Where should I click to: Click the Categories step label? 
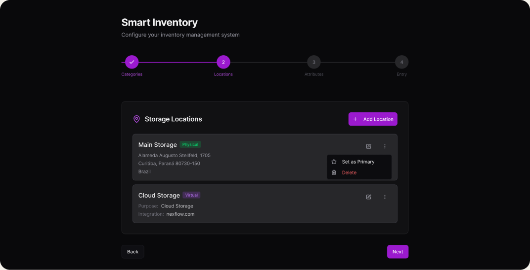(x=132, y=74)
